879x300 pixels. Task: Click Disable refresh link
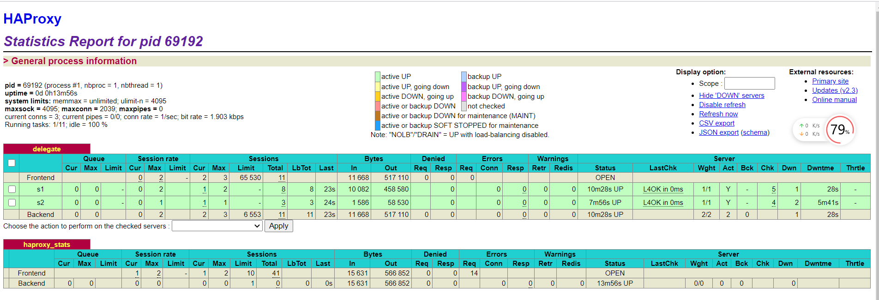[722, 105]
